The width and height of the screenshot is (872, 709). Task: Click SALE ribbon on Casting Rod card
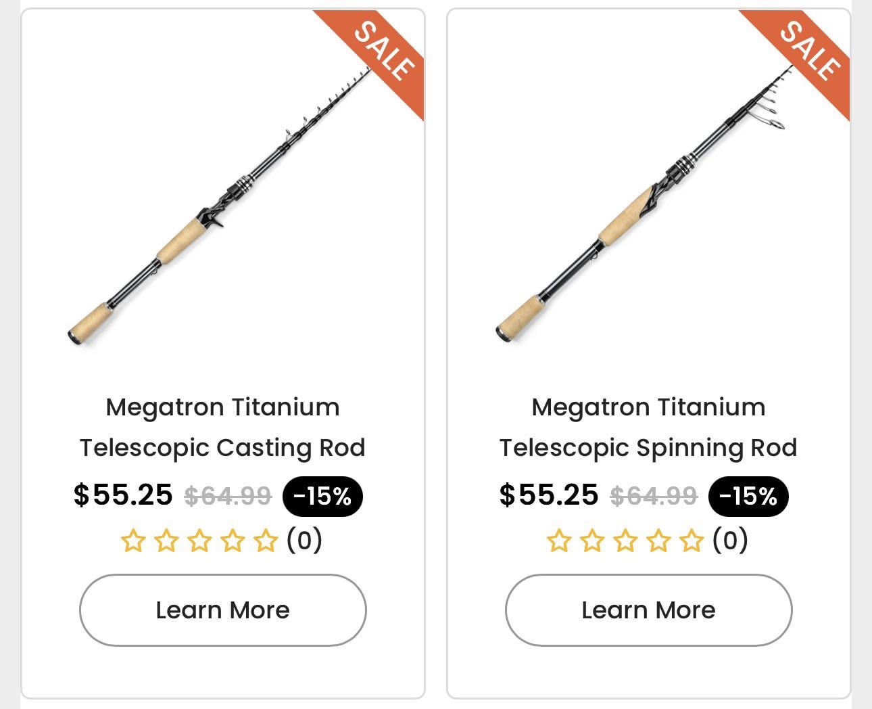(x=383, y=51)
